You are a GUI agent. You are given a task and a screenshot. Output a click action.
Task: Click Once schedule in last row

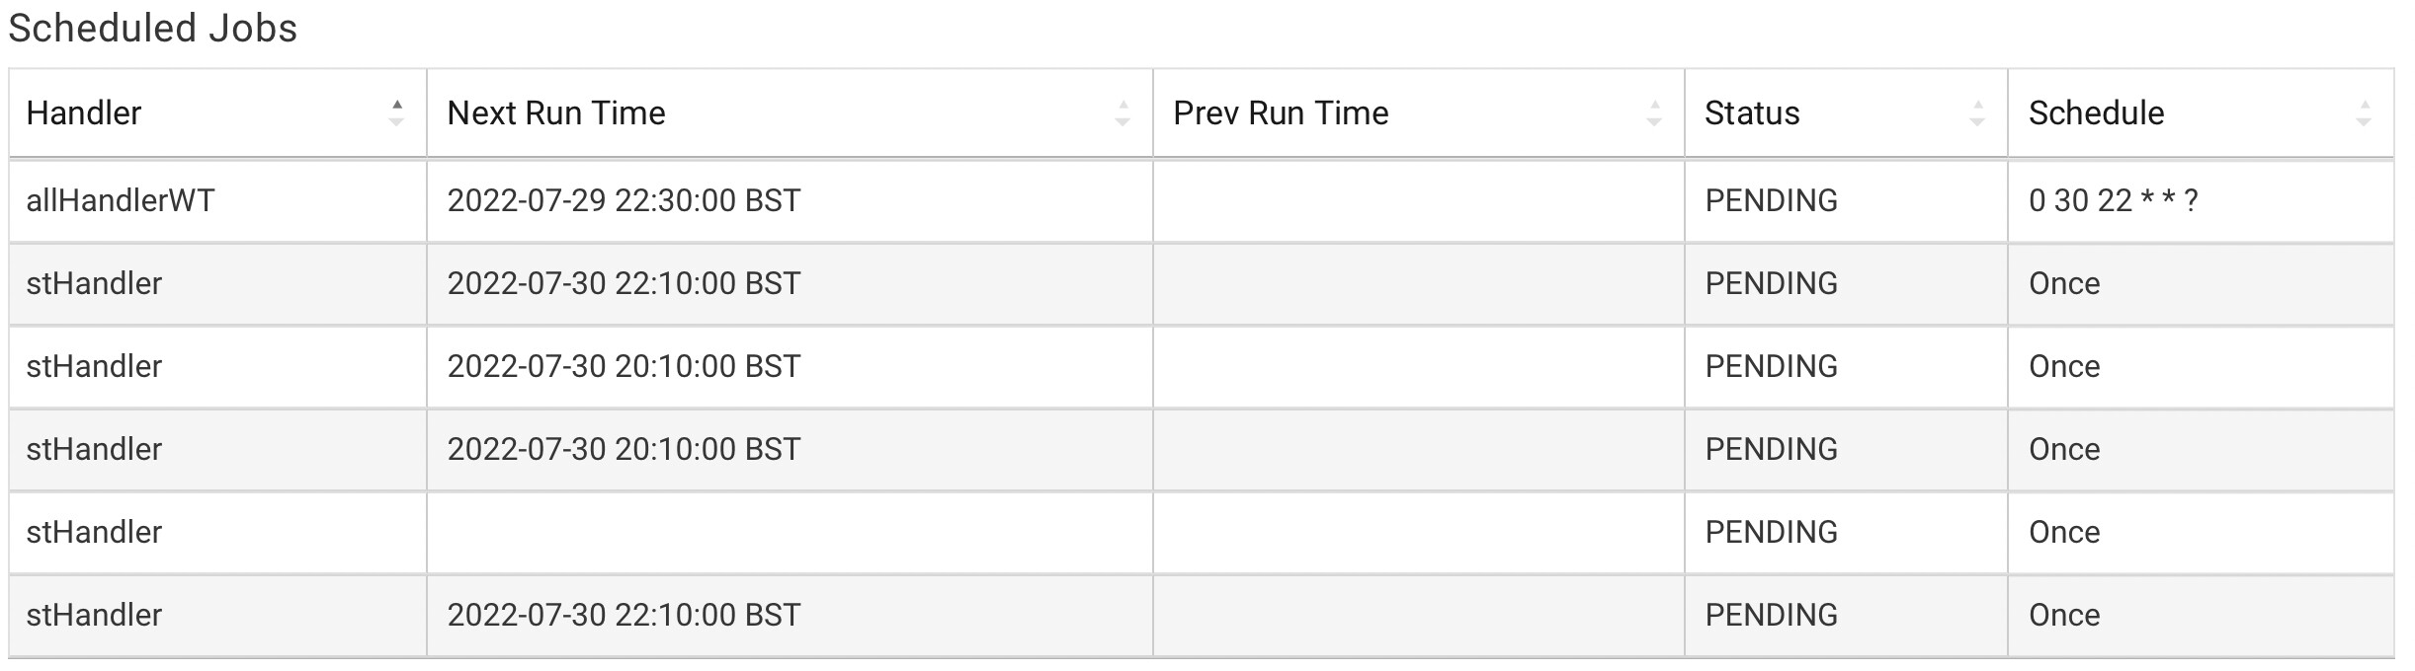2064,615
